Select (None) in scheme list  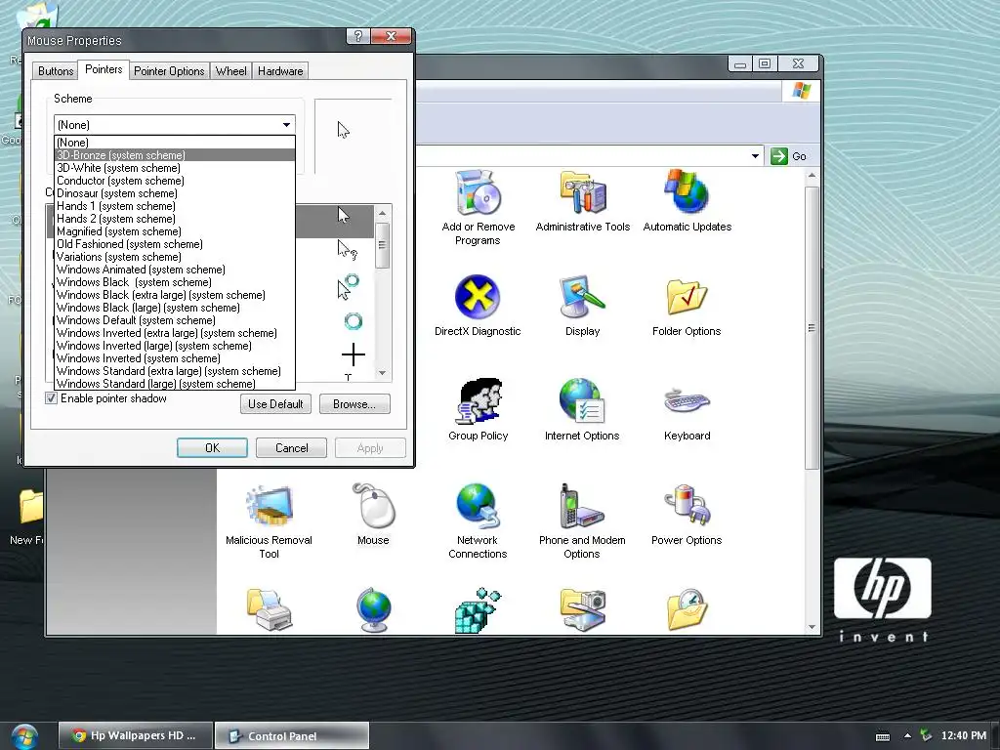(x=175, y=143)
